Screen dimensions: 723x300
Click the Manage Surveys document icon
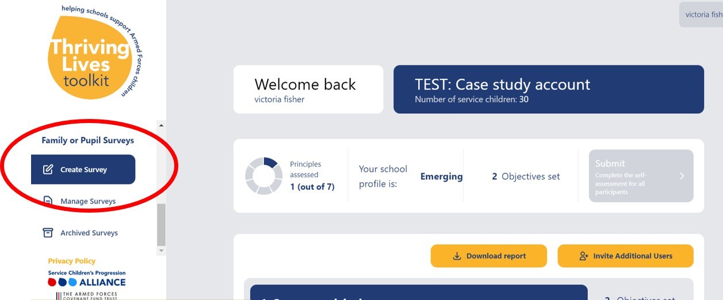pos(48,201)
